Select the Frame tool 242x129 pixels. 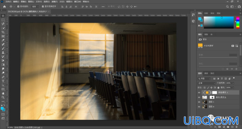click(3, 36)
